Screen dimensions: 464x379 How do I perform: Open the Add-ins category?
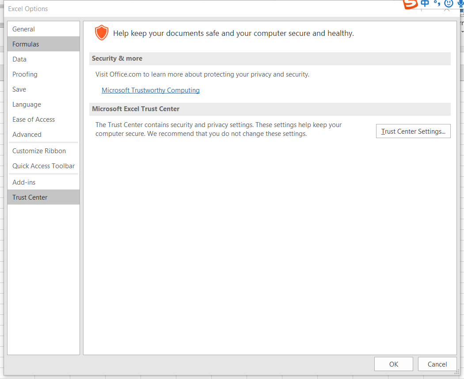pyautogui.click(x=43, y=182)
